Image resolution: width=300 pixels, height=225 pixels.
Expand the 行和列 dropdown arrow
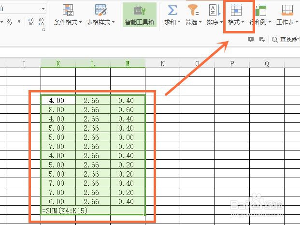270,22
